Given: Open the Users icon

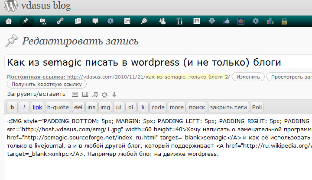Looking at the screenshot, I should coord(162,21).
